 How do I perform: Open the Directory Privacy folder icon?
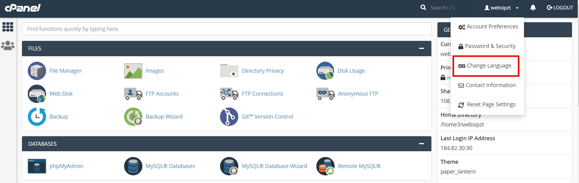click(x=229, y=71)
